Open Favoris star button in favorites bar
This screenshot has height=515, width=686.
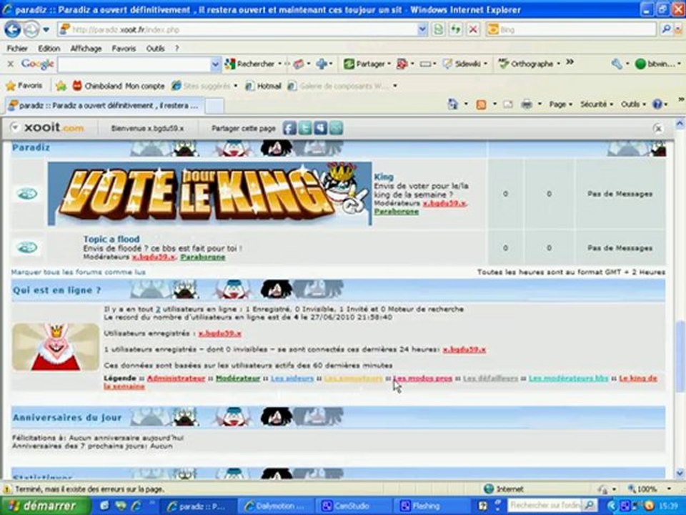pyautogui.click(x=24, y=85)
